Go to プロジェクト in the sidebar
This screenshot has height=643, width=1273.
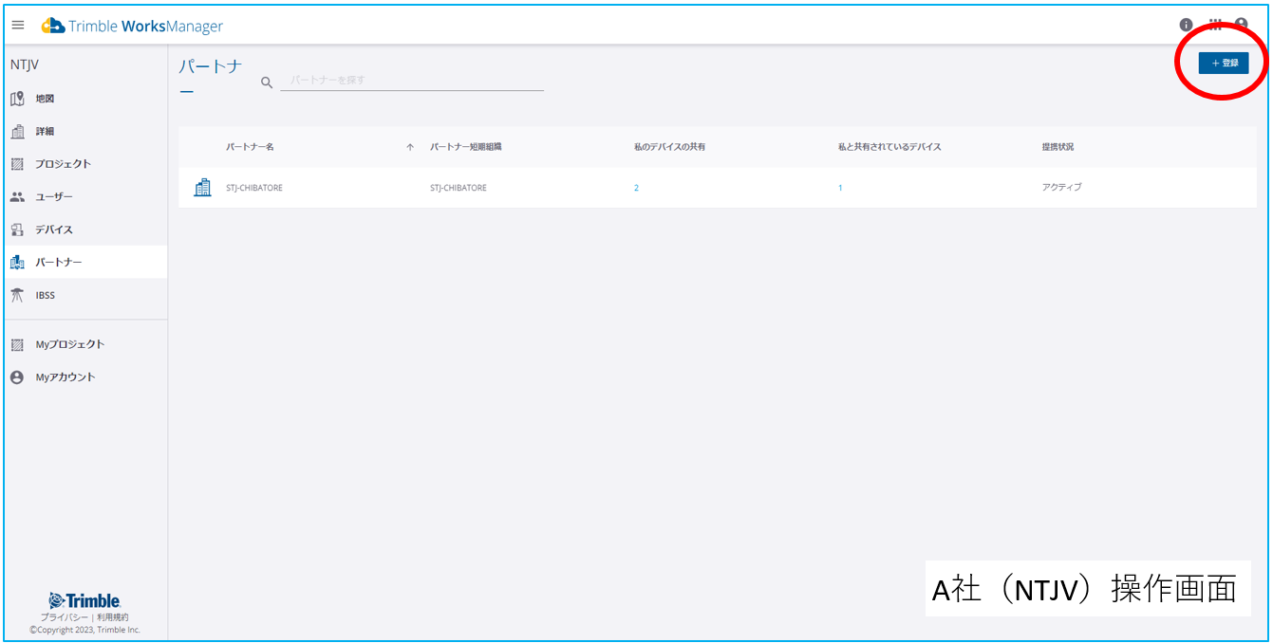point(63,164)
